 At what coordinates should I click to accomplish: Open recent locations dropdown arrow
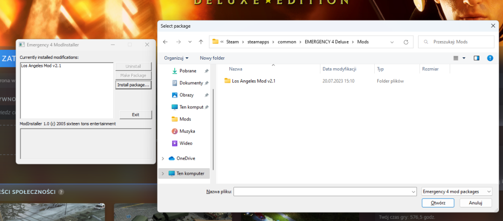(190, 42)
